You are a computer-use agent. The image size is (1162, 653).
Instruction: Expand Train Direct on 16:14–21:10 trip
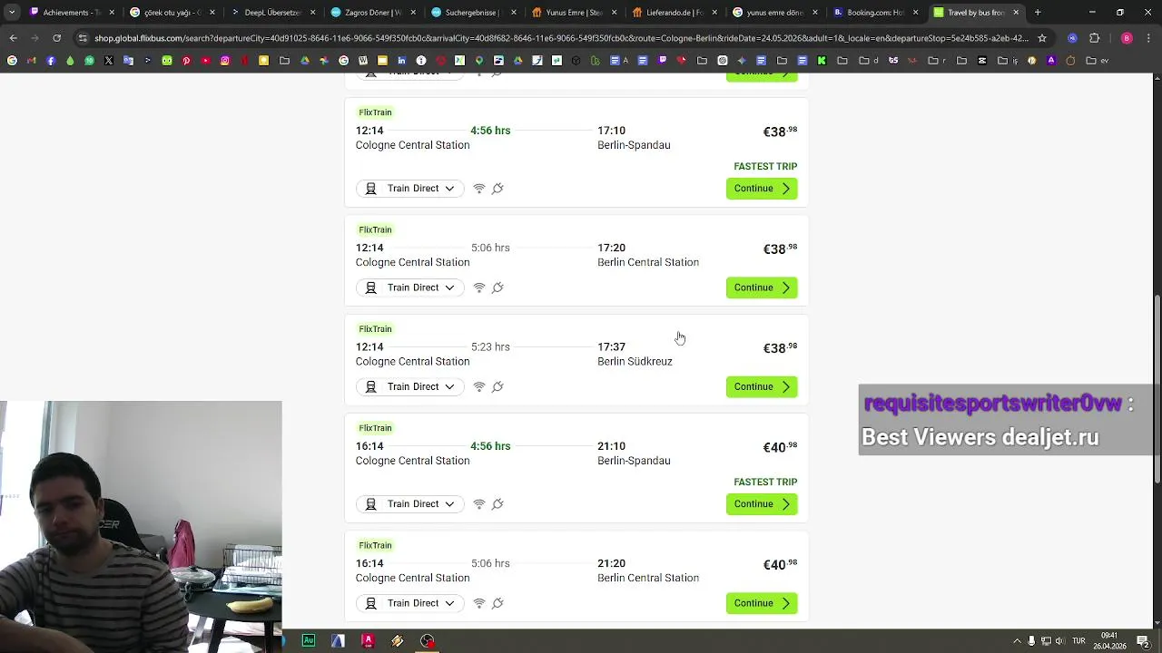tap(410, 504)
